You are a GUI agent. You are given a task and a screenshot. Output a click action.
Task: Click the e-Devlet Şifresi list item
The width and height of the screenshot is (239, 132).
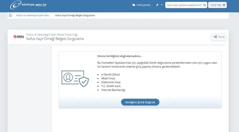pyautogui.click(x=111, y=74)
